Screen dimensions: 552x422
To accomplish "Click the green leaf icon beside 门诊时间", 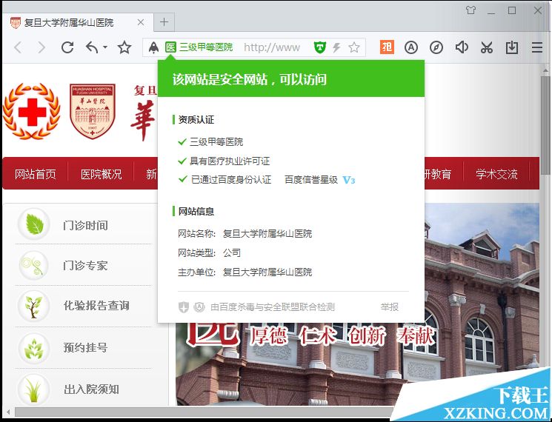I will (x=34, y=224).
